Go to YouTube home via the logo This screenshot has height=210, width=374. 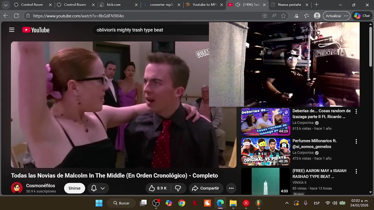[x=36, y=30]
